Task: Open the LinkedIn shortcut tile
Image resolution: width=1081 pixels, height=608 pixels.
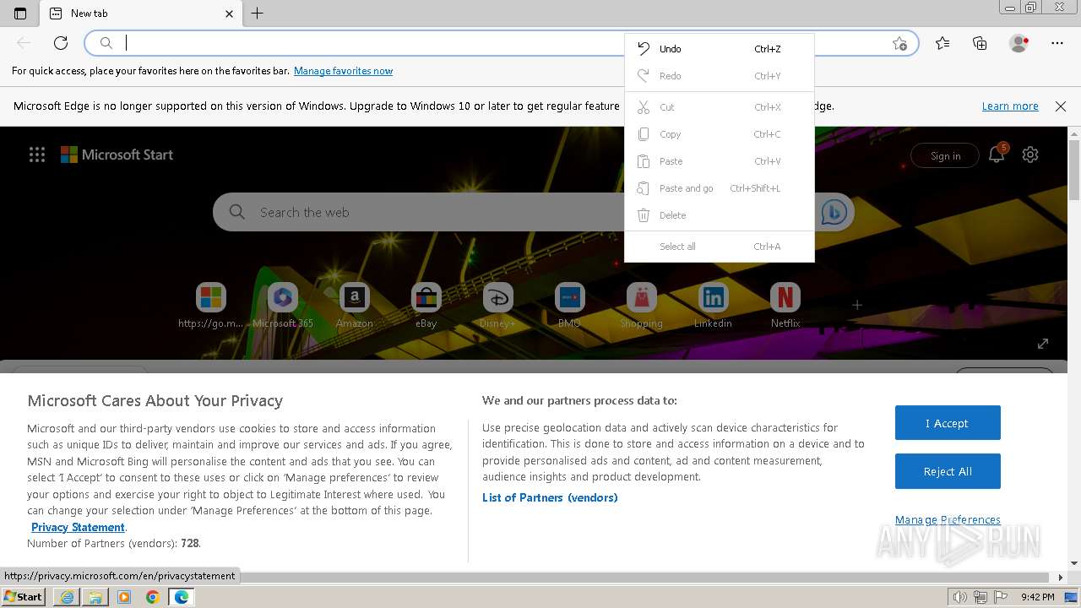Action: (714, 307)
